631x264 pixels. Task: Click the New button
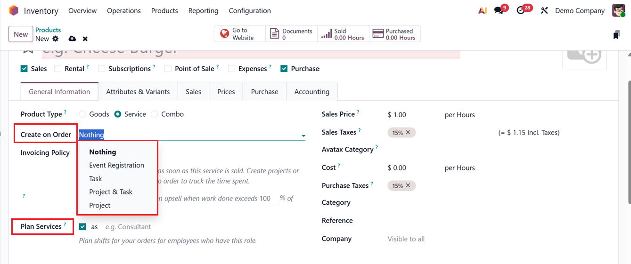point(21,34)
